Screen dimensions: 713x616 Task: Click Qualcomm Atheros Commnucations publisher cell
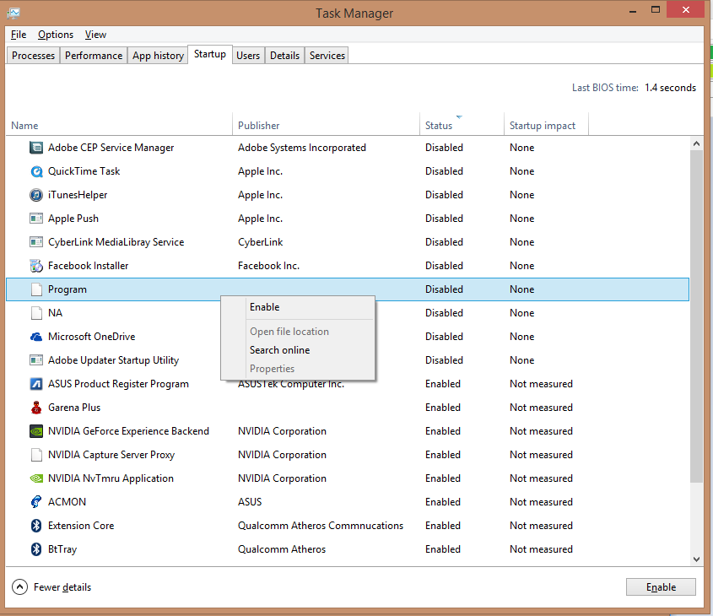click(x=321, y=526)
